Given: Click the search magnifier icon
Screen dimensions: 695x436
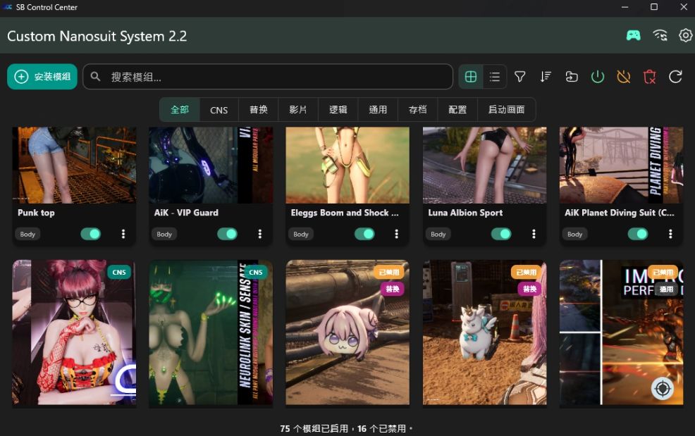Looking at the screenshot, I should tap(95, 77).
